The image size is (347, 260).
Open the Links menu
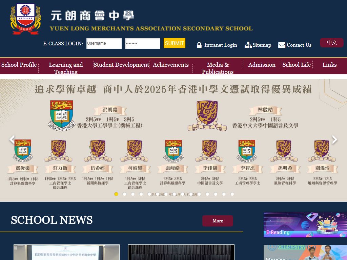(329, 65)
